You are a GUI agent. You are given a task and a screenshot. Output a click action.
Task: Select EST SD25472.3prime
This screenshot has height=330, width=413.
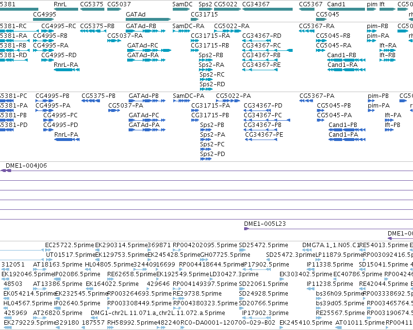(x=291, y=255)
